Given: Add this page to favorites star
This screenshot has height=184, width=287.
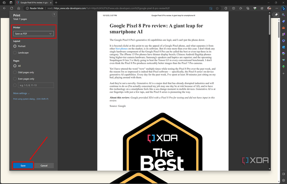Looking at the screenshot, I should 217,8.
